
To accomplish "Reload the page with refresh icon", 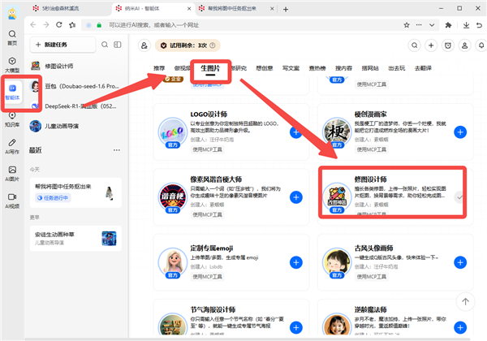I will tap(59, 25).
